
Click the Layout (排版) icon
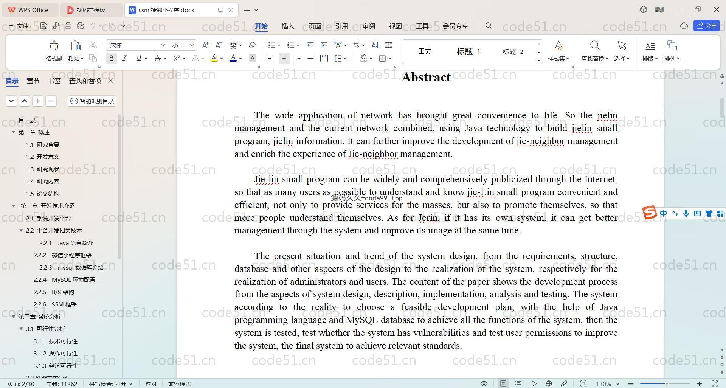point(650,46)
